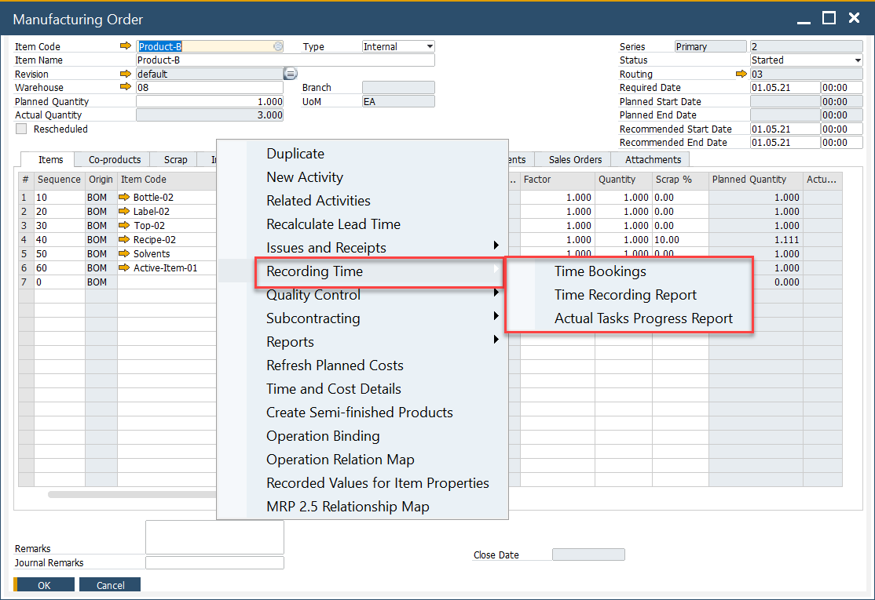Viewport: 875px width, 600px height.
Task: Click the Routing link arrow icon
Action: [x=741, y=74]
